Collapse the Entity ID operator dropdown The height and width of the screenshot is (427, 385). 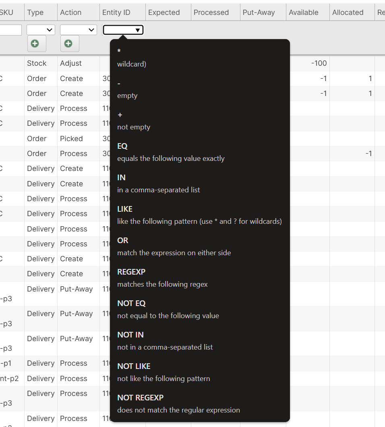pyautogui.click(x=123, y=30)
